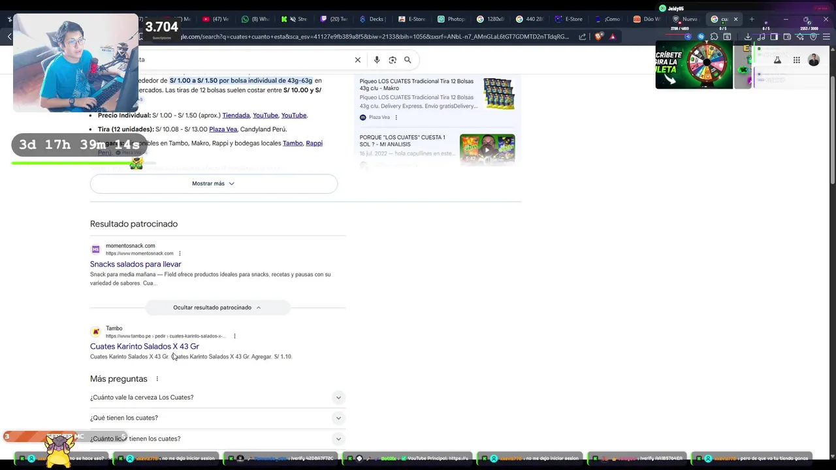Open options for momentosnack.com sponsored result

click(180, 253)
